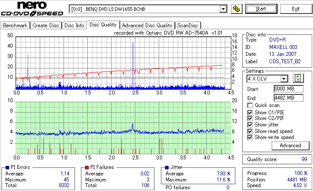Click the tall blue PIE spike in the upper graph
313x191 pixels.
click(133, 65)
